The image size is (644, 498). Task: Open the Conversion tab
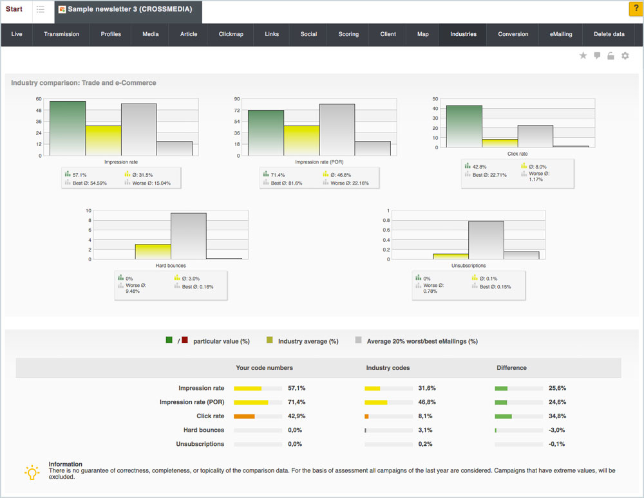coord(513,34)
